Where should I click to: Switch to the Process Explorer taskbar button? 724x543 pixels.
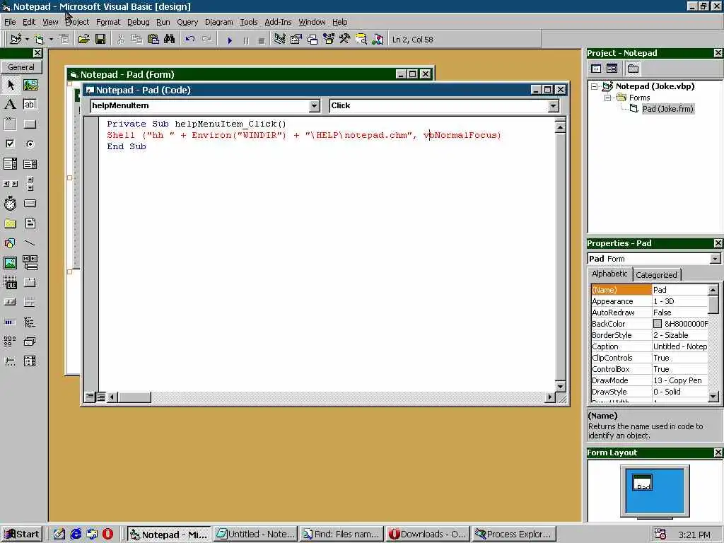pyautogui.click(x=514, y=535)
